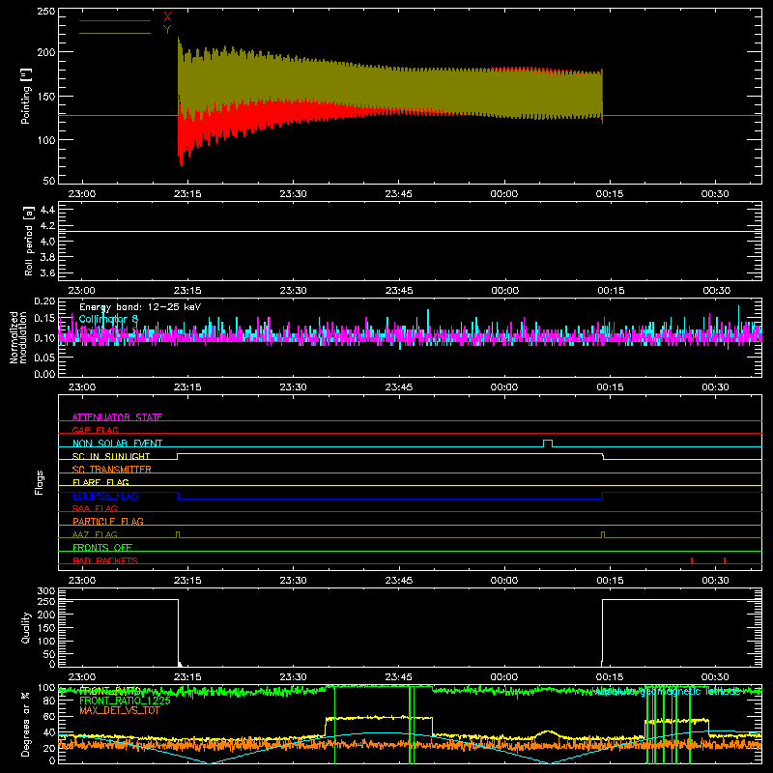Click the 0.20 tick on modulation axis
773x773 pixels.
tap(44, 301)
